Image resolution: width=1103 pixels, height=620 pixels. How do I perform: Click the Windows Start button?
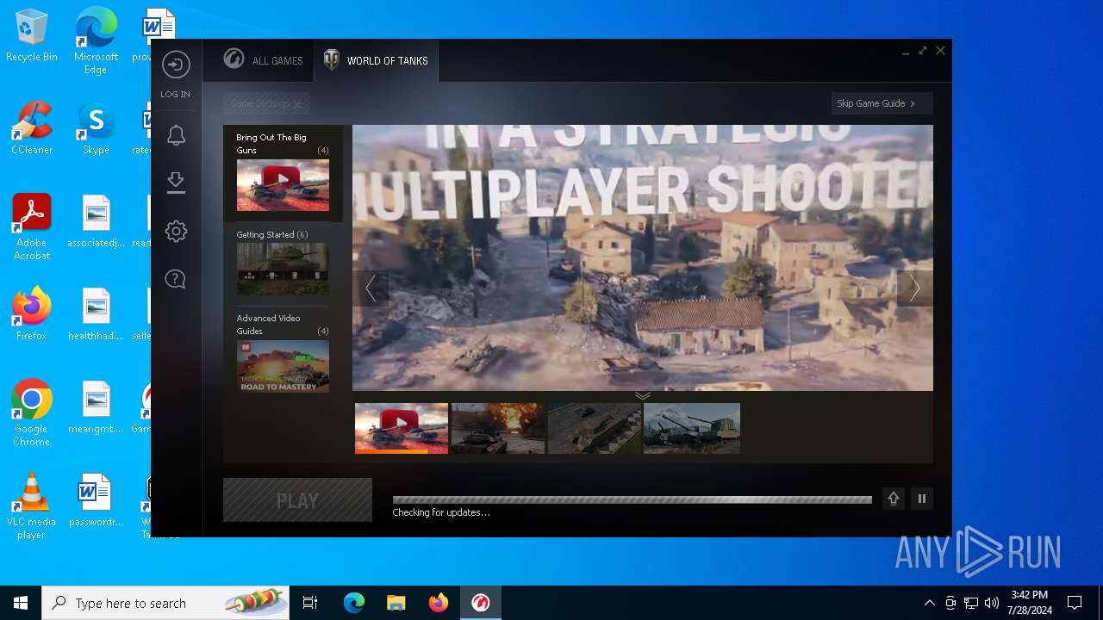(21, 603)
